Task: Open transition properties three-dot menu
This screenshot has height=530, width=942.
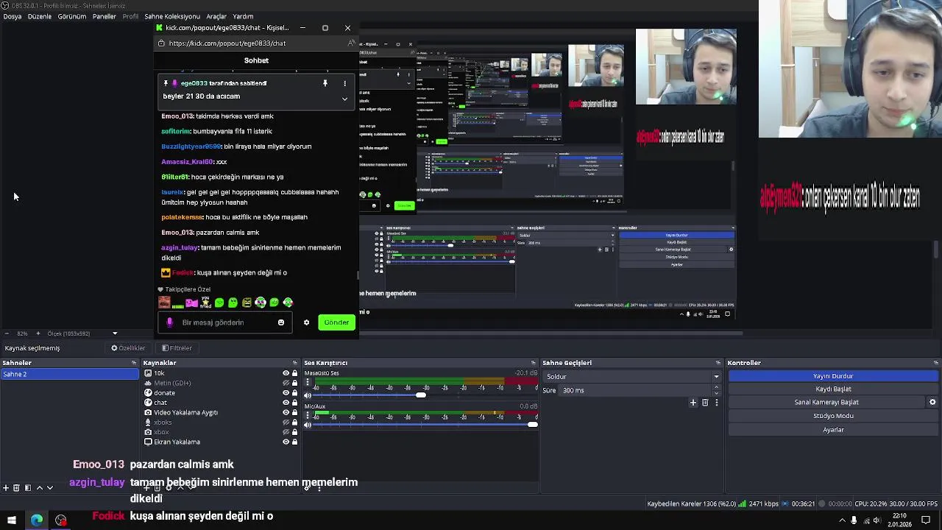Action: click(x=716, y=403)
